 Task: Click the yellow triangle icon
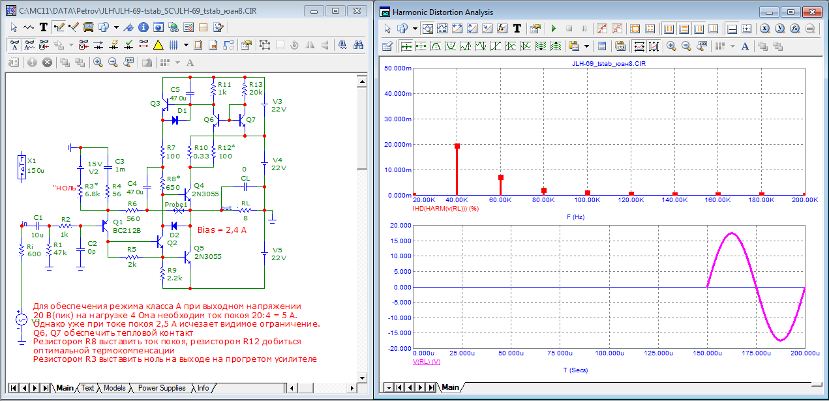[x=158, y=45]
